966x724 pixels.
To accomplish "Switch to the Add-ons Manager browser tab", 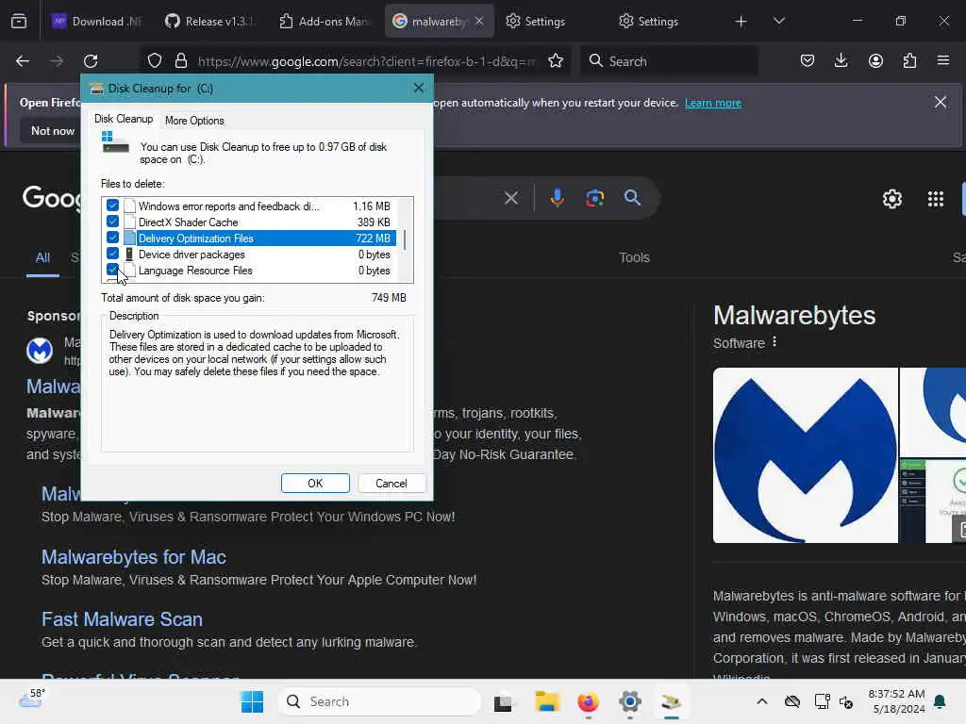I will 323,22.
